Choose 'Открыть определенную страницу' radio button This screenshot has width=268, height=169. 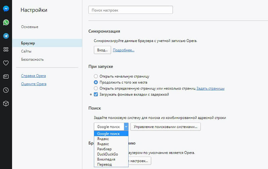(x=96, y=88)
